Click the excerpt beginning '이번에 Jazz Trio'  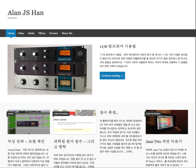[x=167, y=157]
